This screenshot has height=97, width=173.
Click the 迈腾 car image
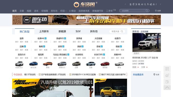point(76,64)
